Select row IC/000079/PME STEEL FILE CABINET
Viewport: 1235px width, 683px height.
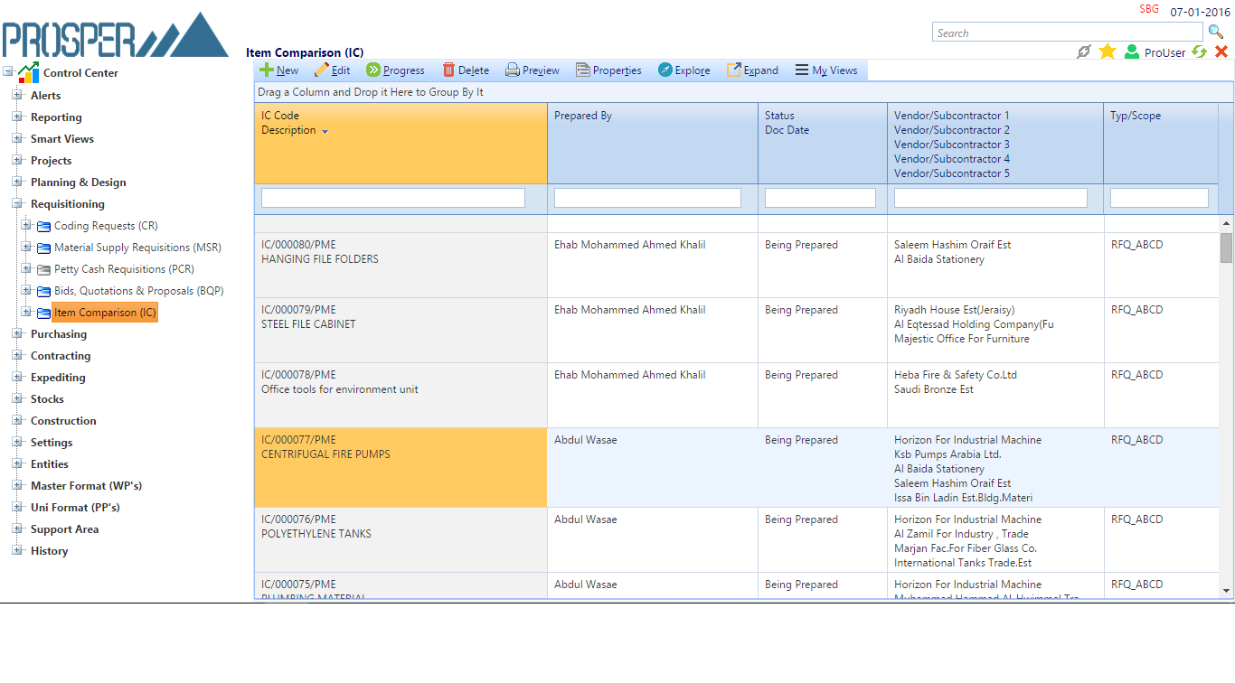[x=737, y=331]
